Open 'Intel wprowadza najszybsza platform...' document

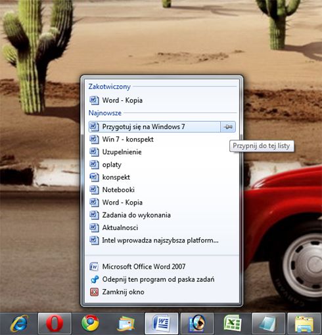[x=162, y=241]
